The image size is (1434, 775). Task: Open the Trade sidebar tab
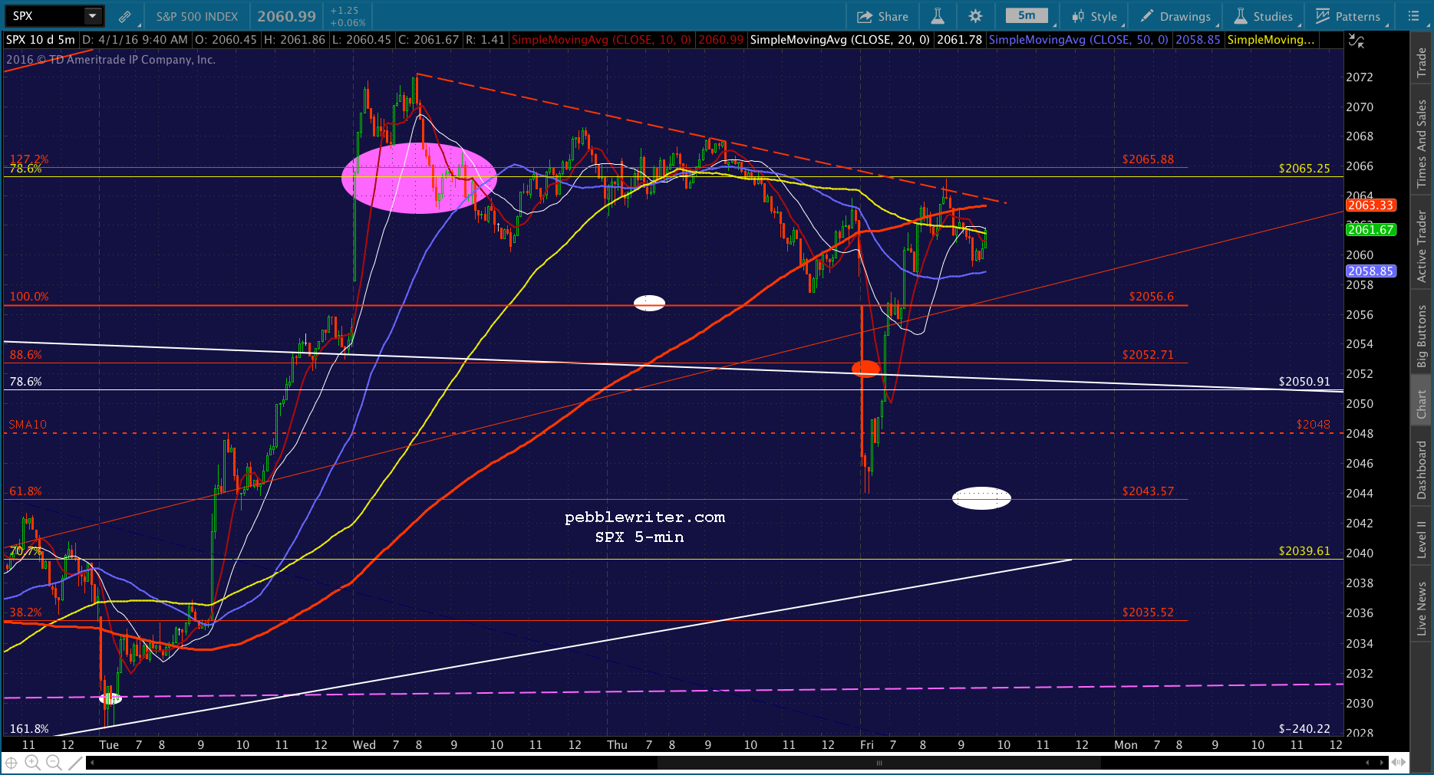1422,62
